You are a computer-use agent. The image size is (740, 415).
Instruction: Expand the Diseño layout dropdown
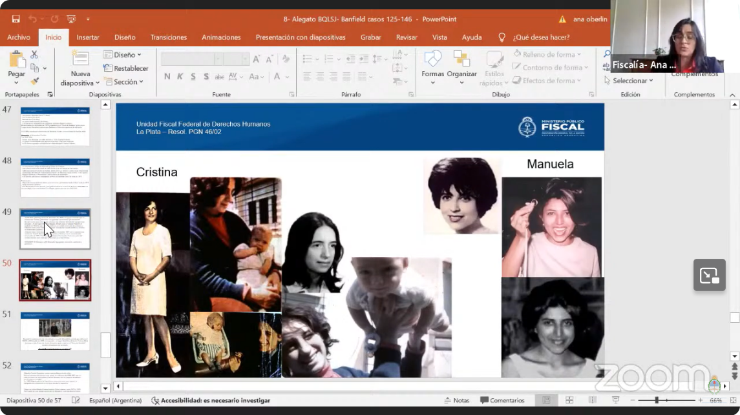(123, 55)
